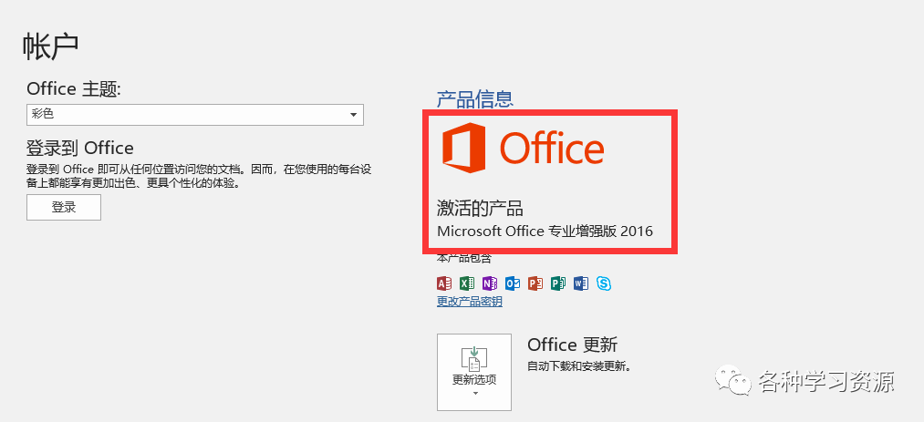Screen dimensions: 924x422
Task: Click the 登录 button
Action: point(64,207)
